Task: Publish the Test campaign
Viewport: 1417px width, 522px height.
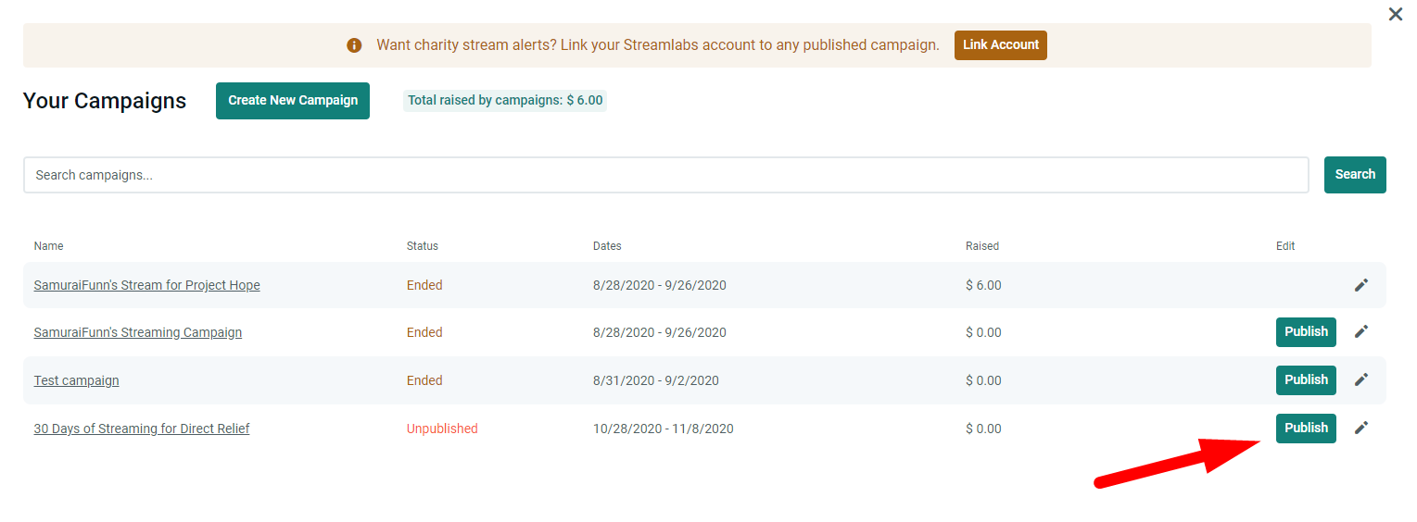Action: tap(1306, 380)
